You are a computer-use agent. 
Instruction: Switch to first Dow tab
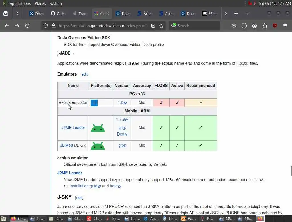37,14
